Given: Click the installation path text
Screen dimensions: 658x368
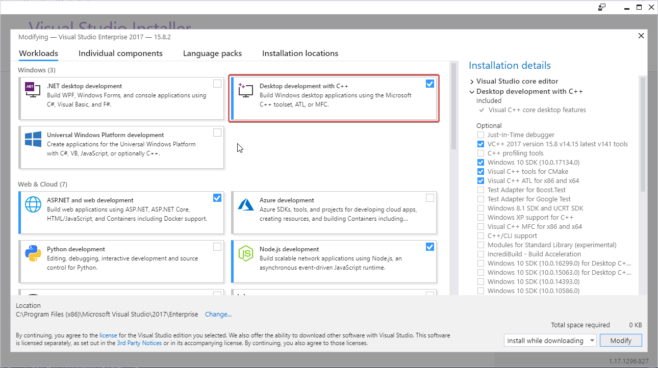Looking at the screenshot, I should point(107,314).
